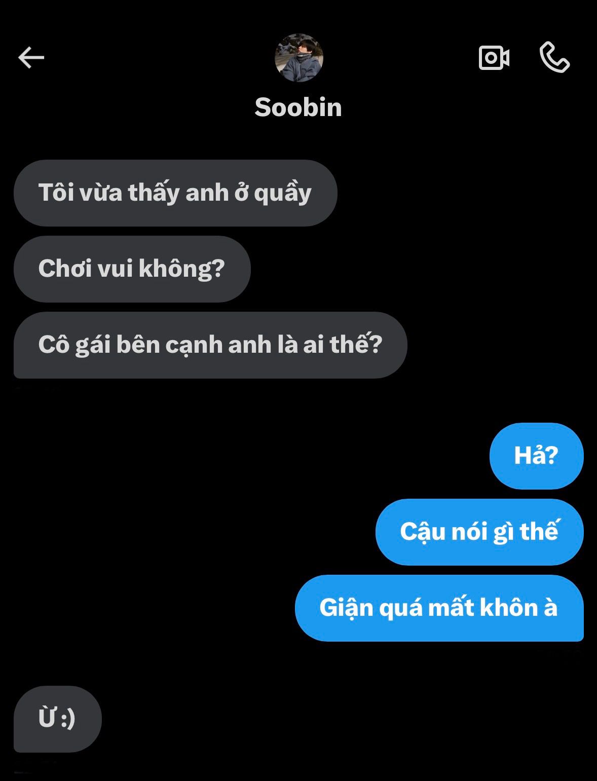The image size is (597, 781).
Task: Click the camera-shaped video call icon
Action: (x=494, y=58)
